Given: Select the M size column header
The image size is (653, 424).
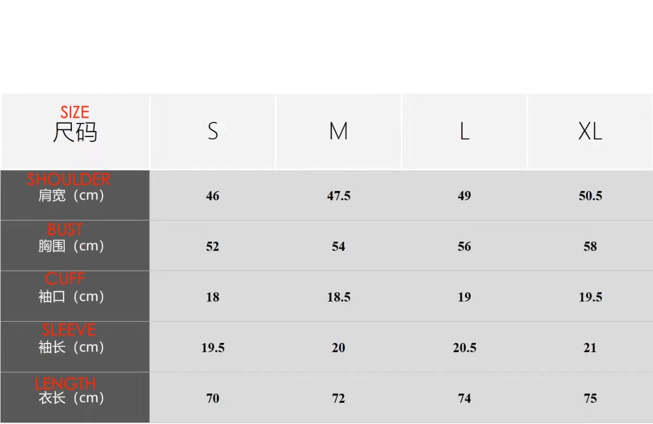Looking at the screenshot, I should (338, 131).
